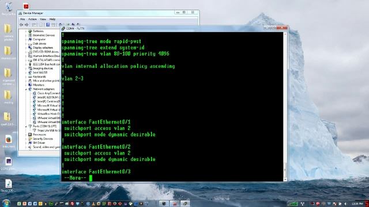Open the Action menu in Device Manager
The image size is (369, 207).
32,19
